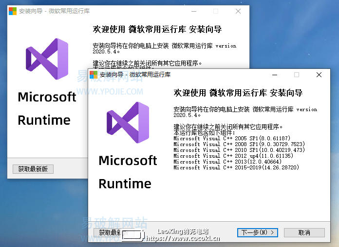Minimize the front installer wizard window

click(x=275, y=75)
